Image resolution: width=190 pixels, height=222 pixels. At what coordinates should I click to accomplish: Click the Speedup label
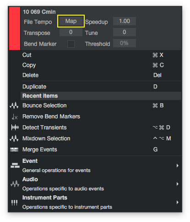click(97, 22)
